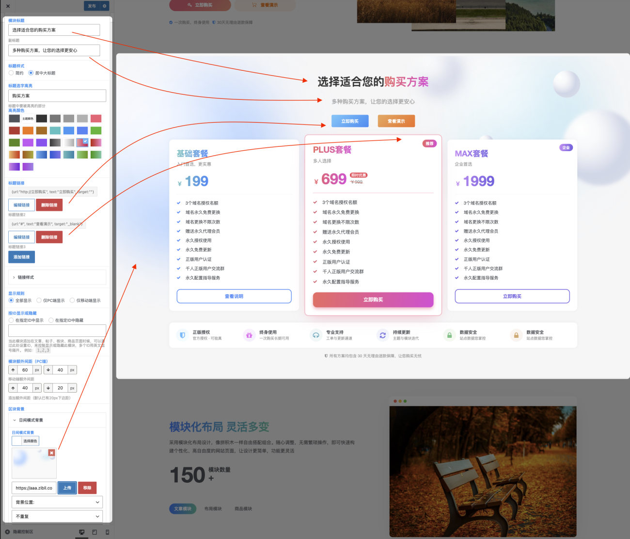Image resolution: width=630 pixels, height=539 pixels.
Task: Click PC bottom margin down-arrow icon beside 40
Action: click(x=48, y=370)
